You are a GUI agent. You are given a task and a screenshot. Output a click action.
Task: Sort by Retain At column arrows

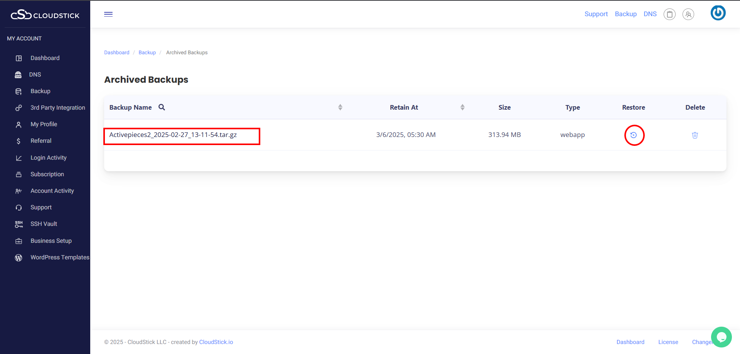(462, 107)
